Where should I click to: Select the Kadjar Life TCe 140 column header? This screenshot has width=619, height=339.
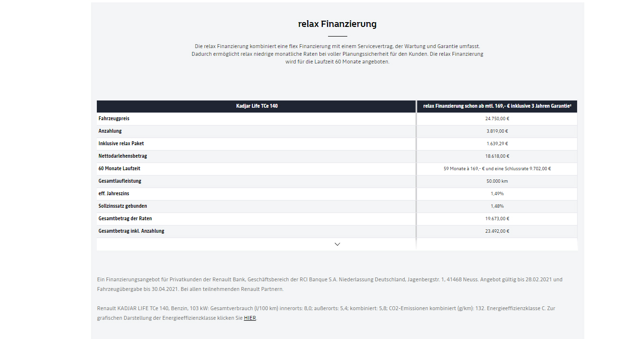pos(256,106)
